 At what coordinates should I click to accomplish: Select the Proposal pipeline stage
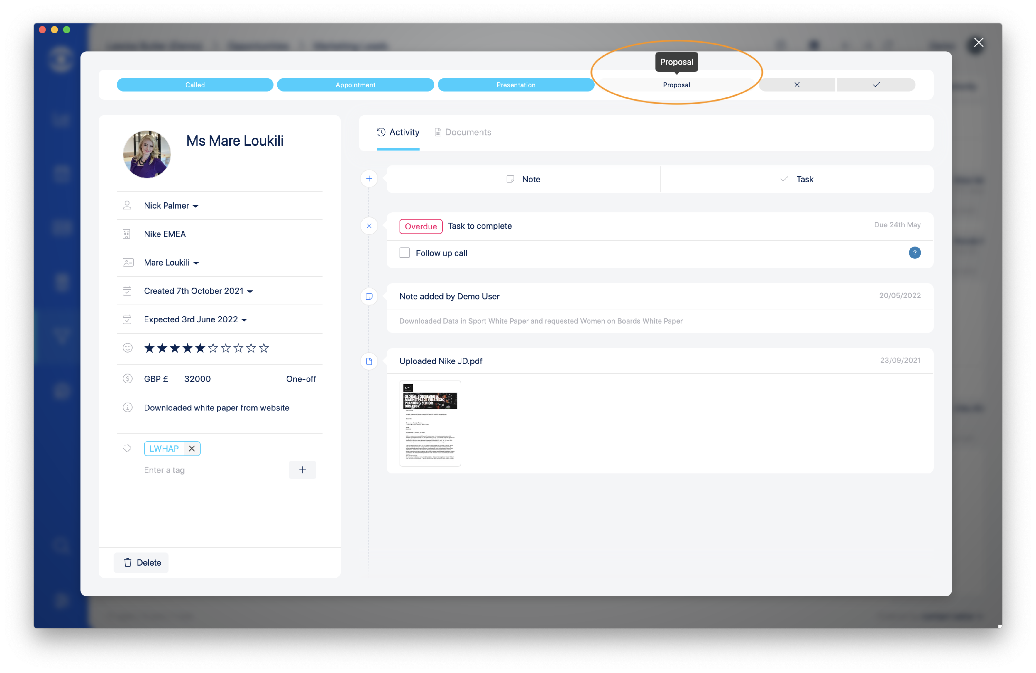click(676, 85)
